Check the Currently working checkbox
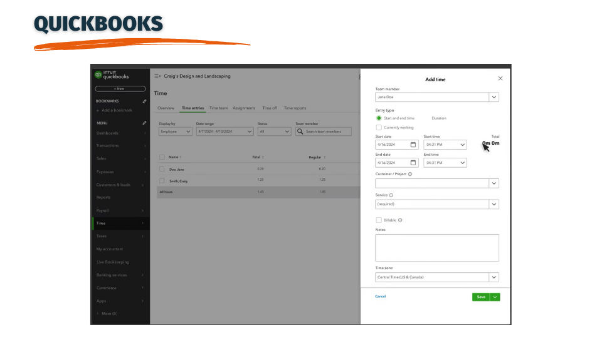The width and height of the screenshot is (602, 338). click(379, 127)
